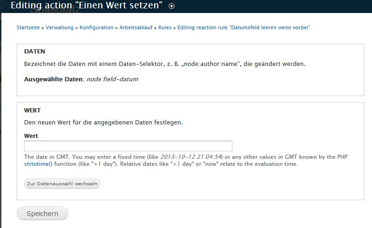Image resolution: width=372 pixels, height=228 pixels.
Task: Click the example date 2013-10-12 21:04:54
Action: tap(192, 157)
